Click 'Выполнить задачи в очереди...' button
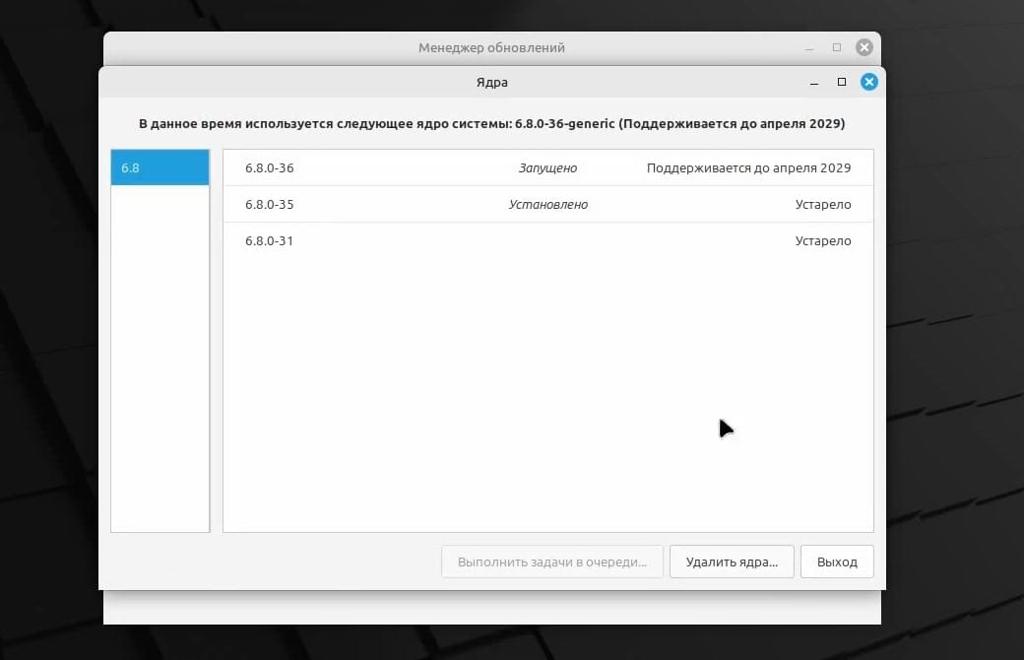1024x660 pixels. 551,561
